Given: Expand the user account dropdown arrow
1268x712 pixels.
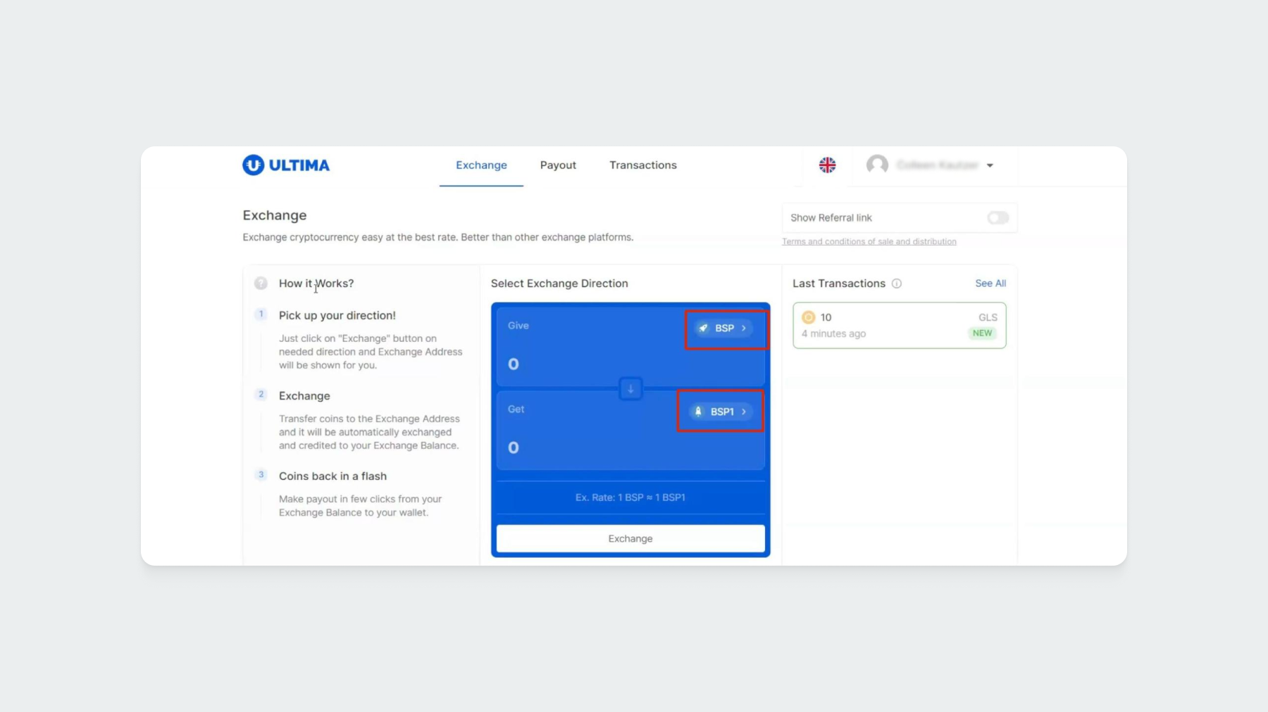Looking at the screenshot, I should coord(990,165).
